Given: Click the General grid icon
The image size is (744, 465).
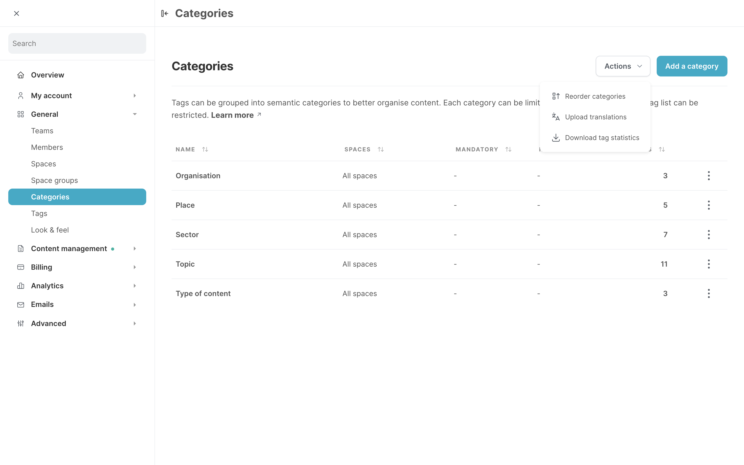Looking at the screenshot, I should click(x=21, y=114).
